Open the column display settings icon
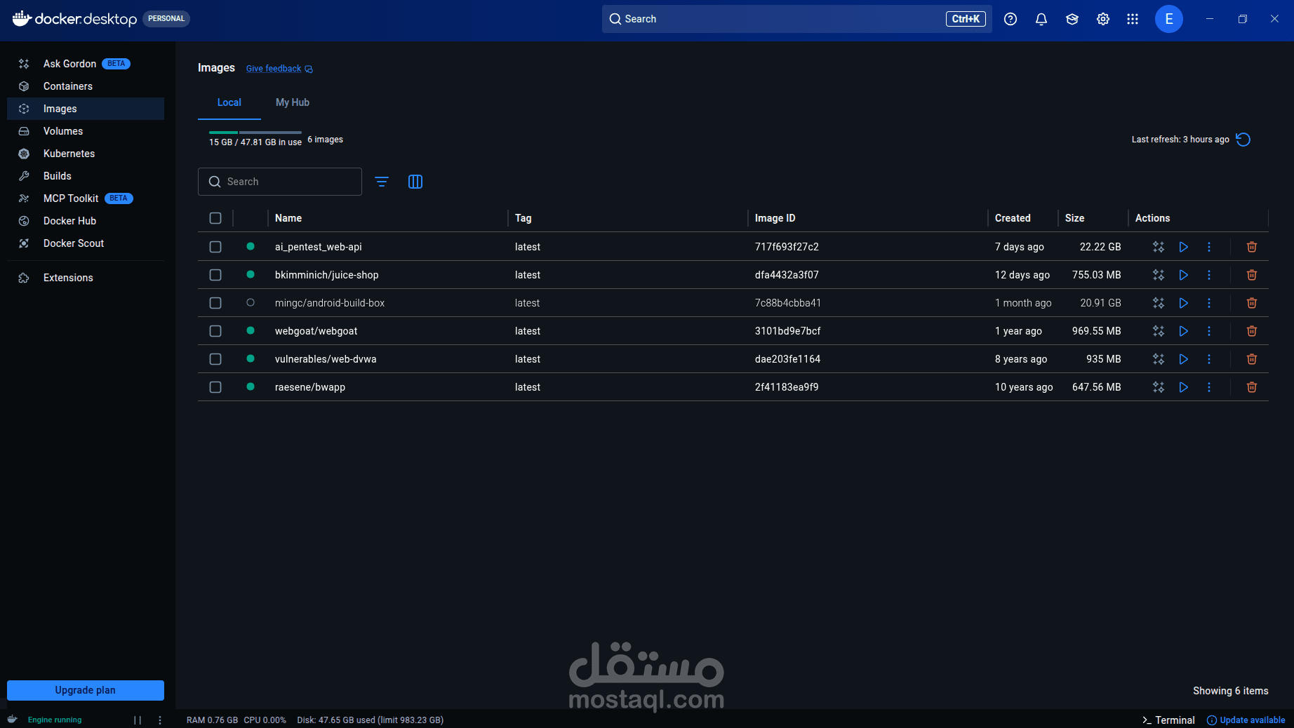The width and height of the screenshot is (1294, 728). (x=415, y=182)
